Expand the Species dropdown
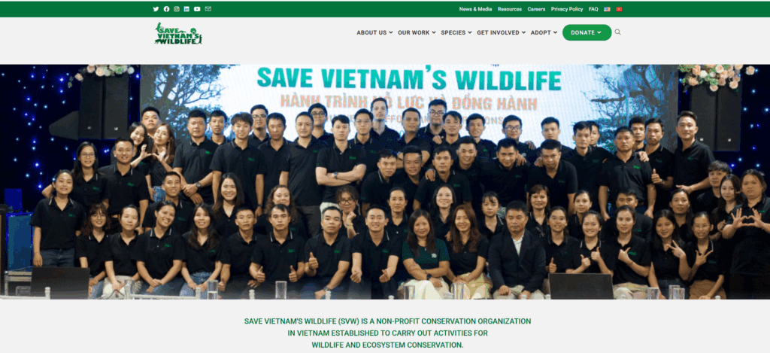Image resolution: width=770 pixels, height=353 pixels. pyautogui.click(x=456, y=32)
